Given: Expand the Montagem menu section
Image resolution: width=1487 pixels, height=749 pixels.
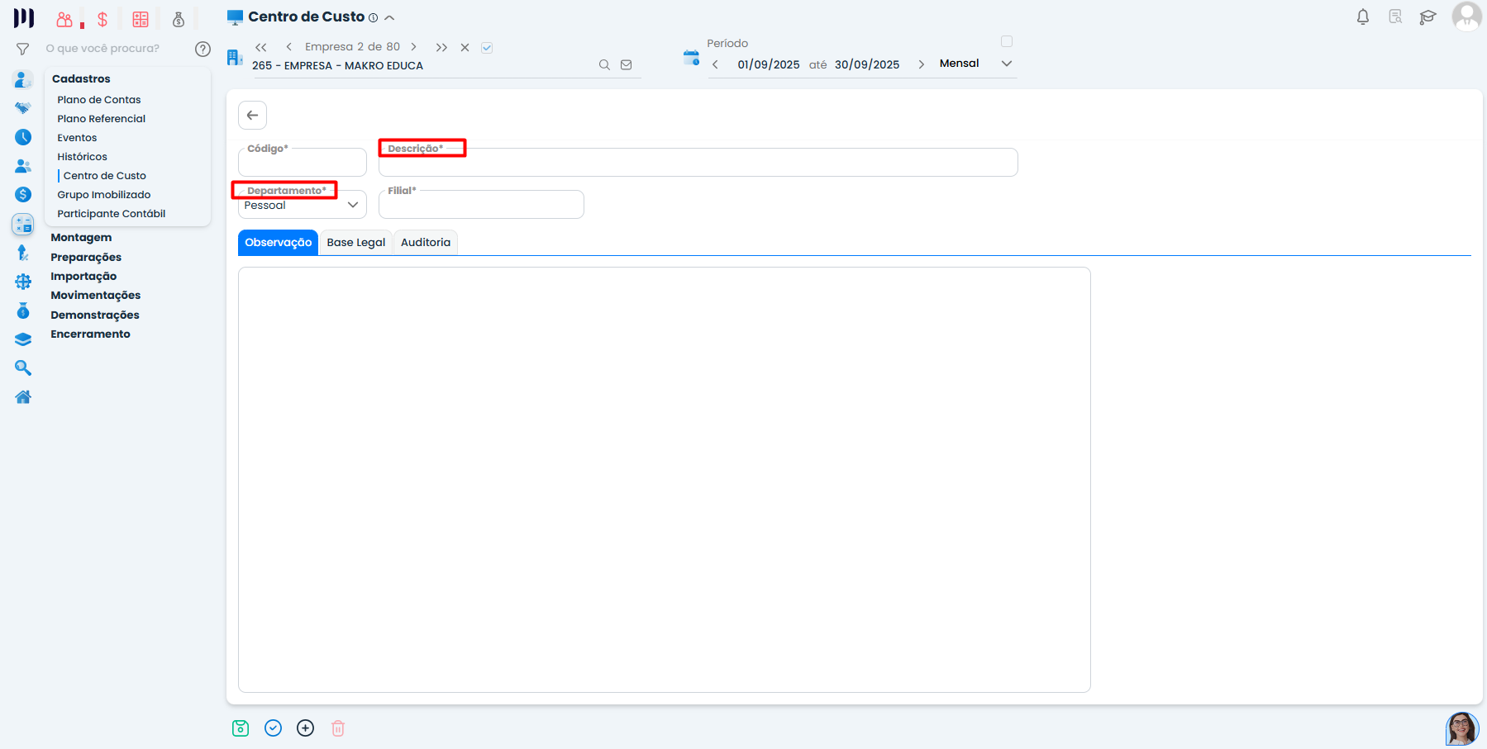Looking at the screenshot, I should (x=81, y=238).
